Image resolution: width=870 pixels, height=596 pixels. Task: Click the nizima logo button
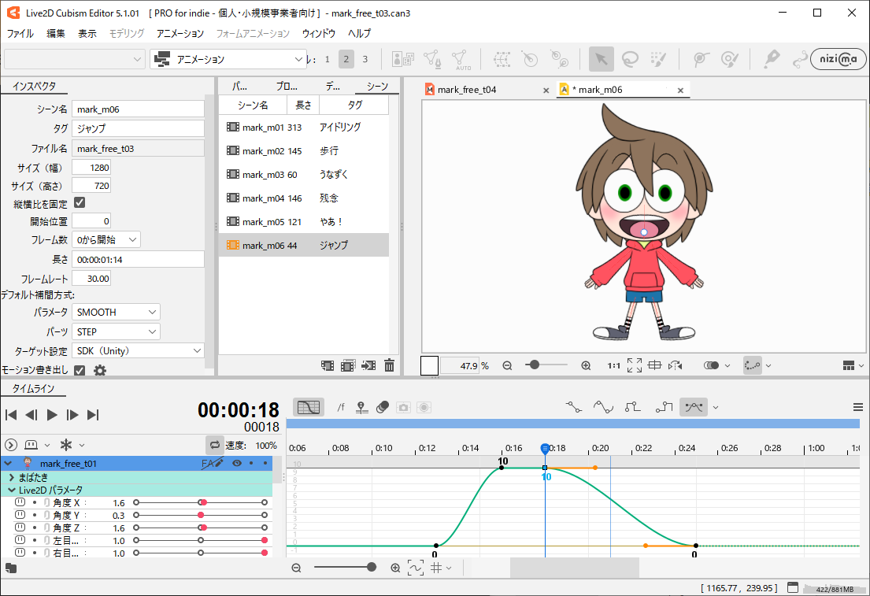click(839, 59)
